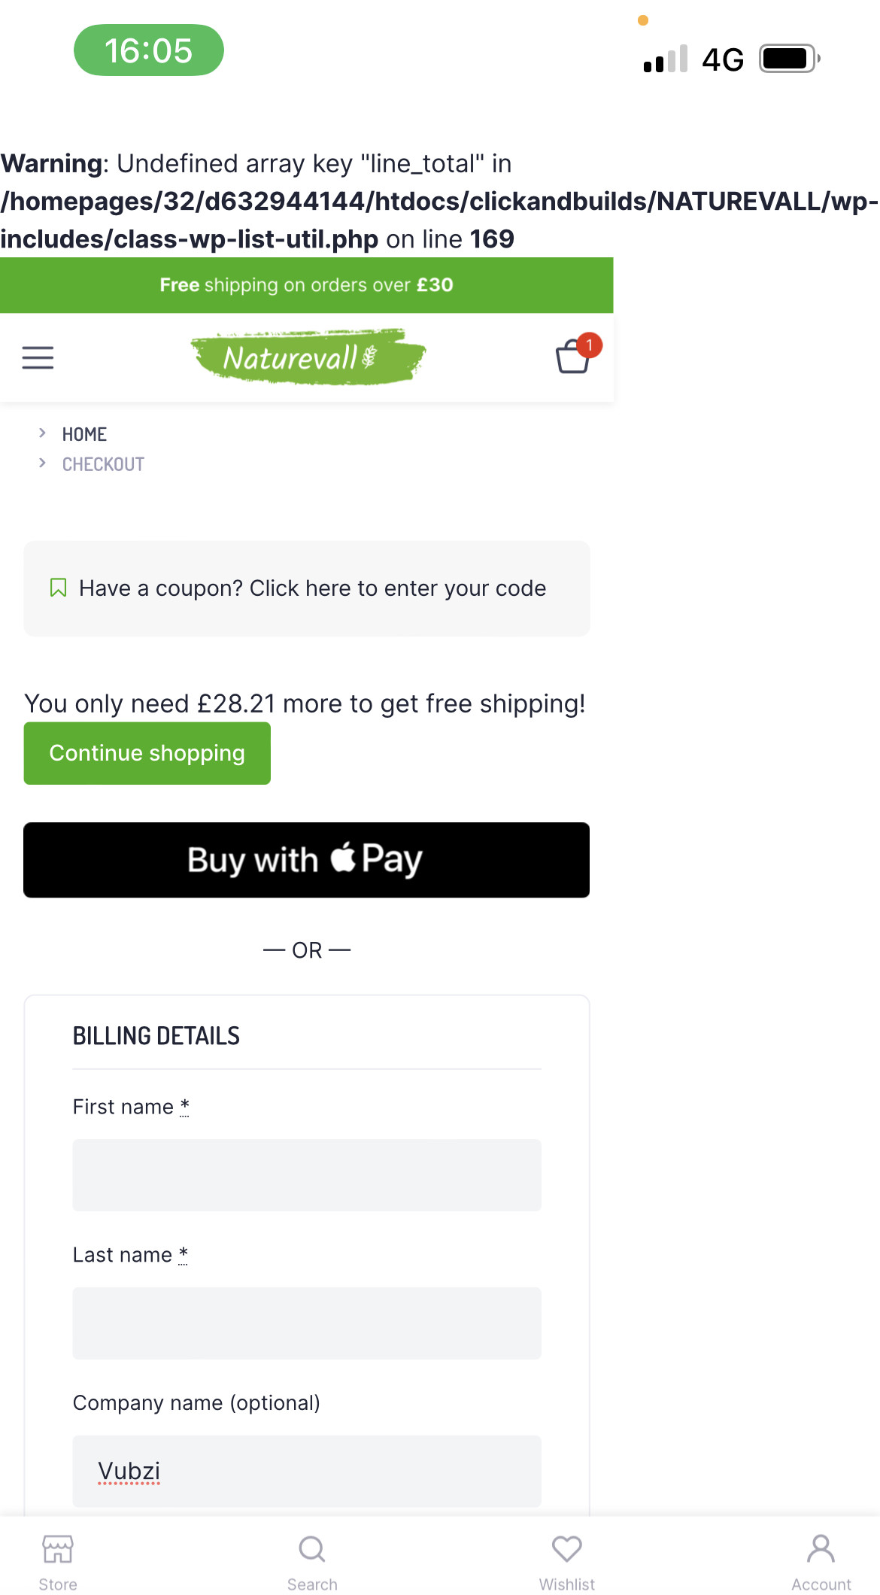Open the hamburger menu
The height and width of the screenshot is (1595, 880).
(x=38, y=357)
